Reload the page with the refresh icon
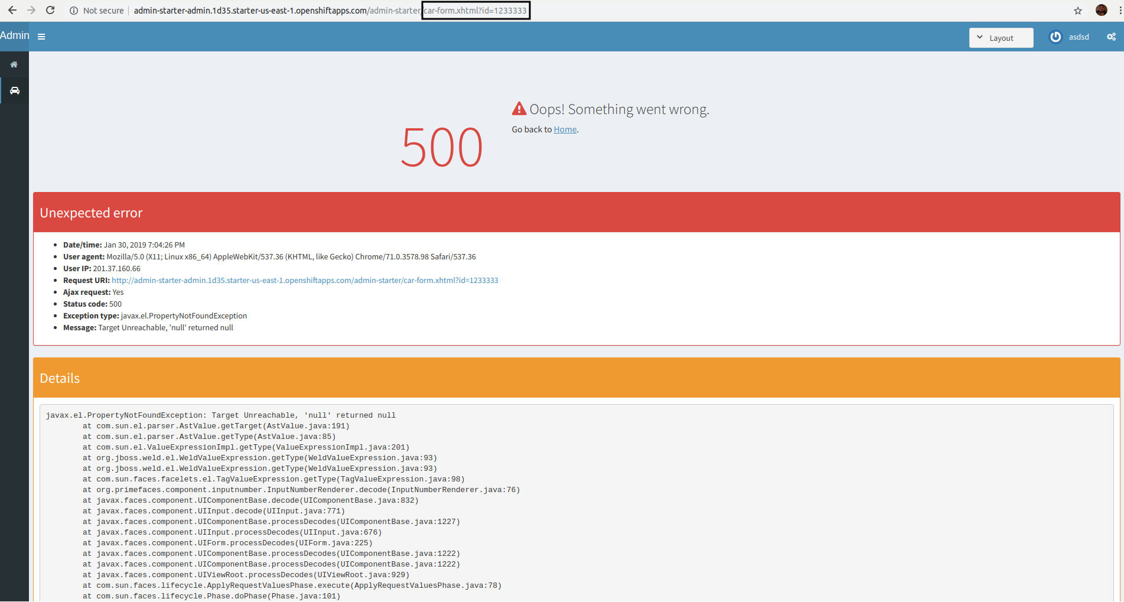1124x602 pixels. 50,10
